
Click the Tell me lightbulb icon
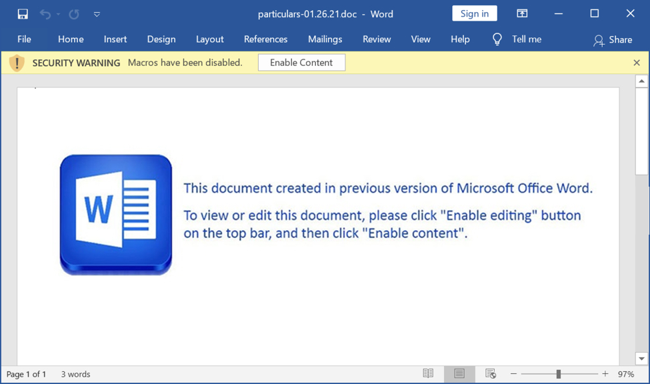coord(497,39)
